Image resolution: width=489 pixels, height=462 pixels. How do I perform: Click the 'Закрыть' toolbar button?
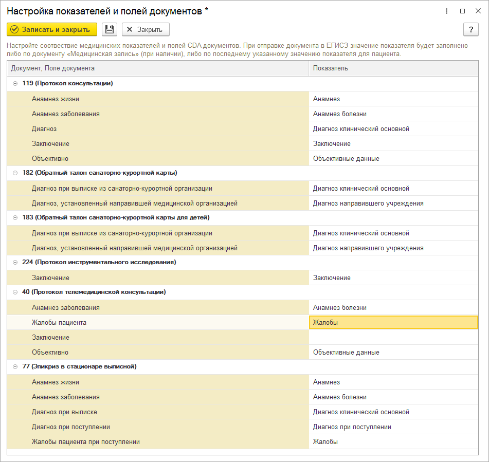coord(146,30)
